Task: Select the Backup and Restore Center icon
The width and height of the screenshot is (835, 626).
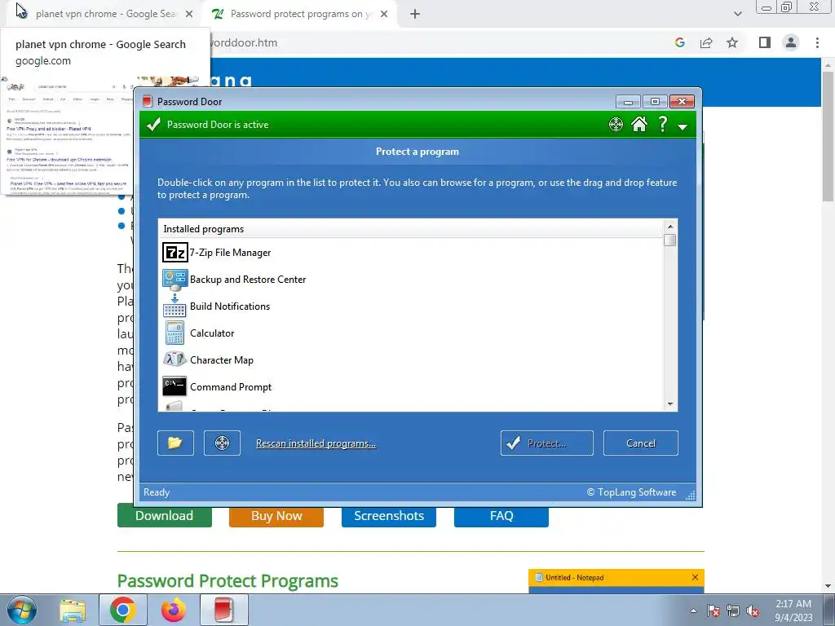Action: [x=175, y=280]
